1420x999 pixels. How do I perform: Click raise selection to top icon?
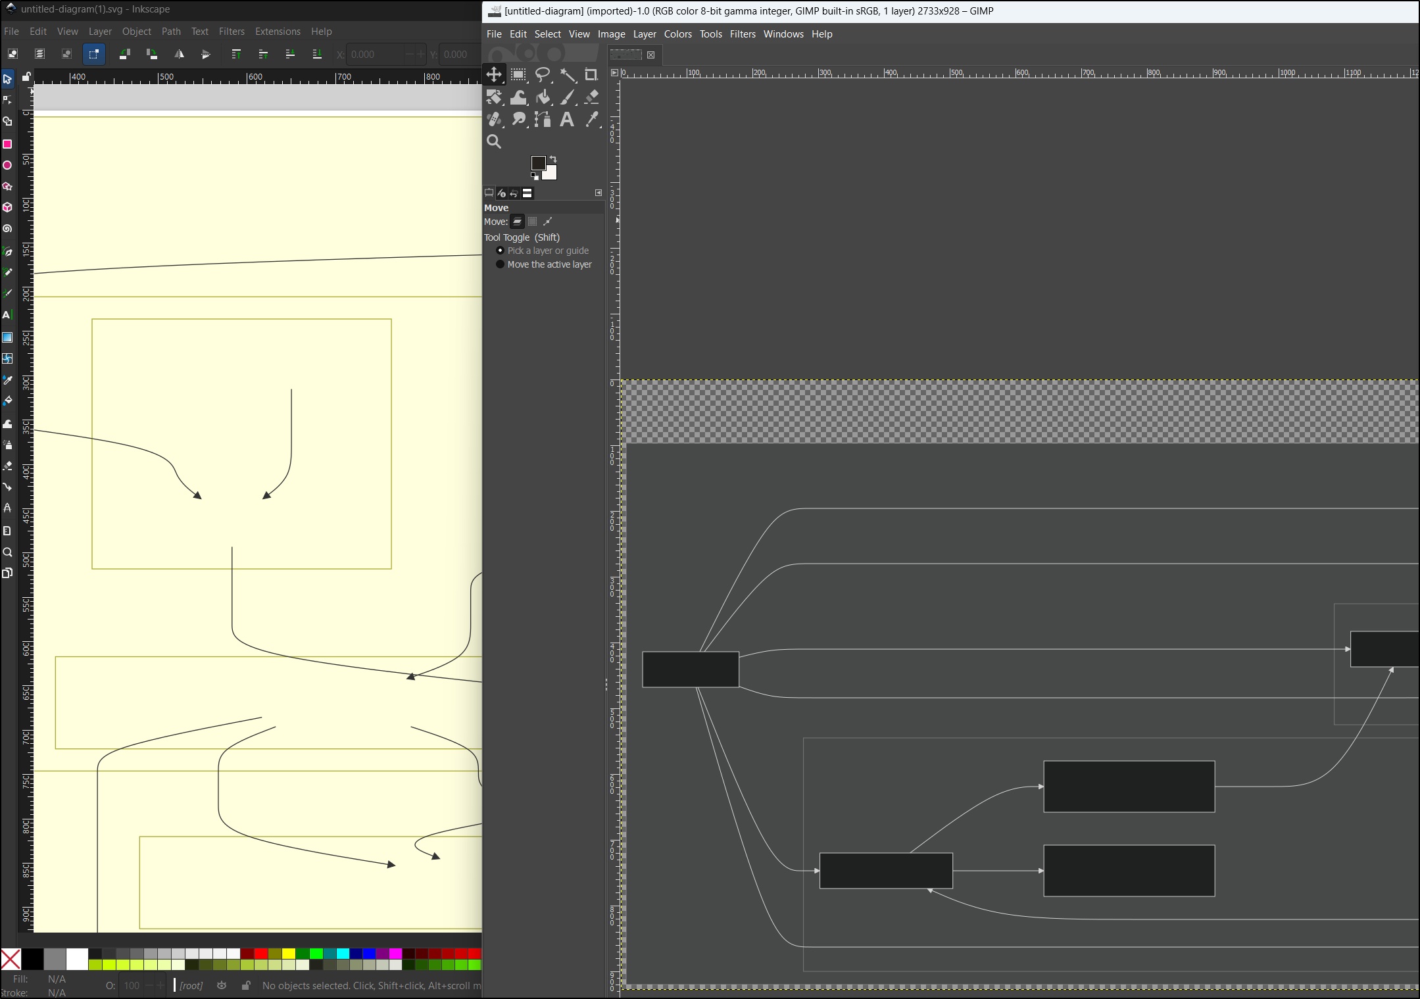coord(236,55)
